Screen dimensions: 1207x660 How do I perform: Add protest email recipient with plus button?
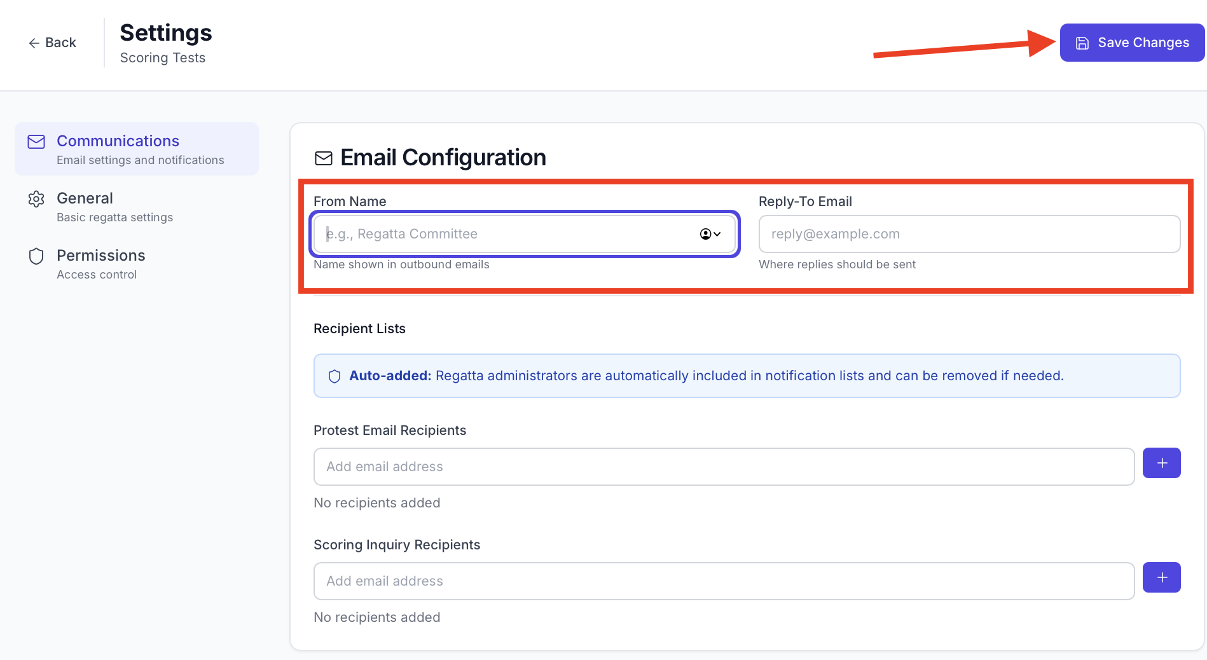click(x=1161, y=463)
